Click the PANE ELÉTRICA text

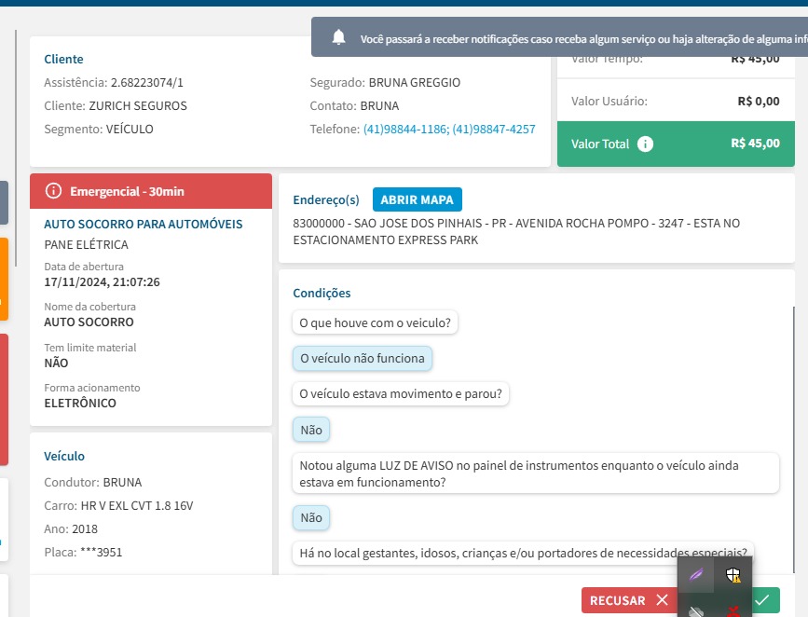point(86,244)
